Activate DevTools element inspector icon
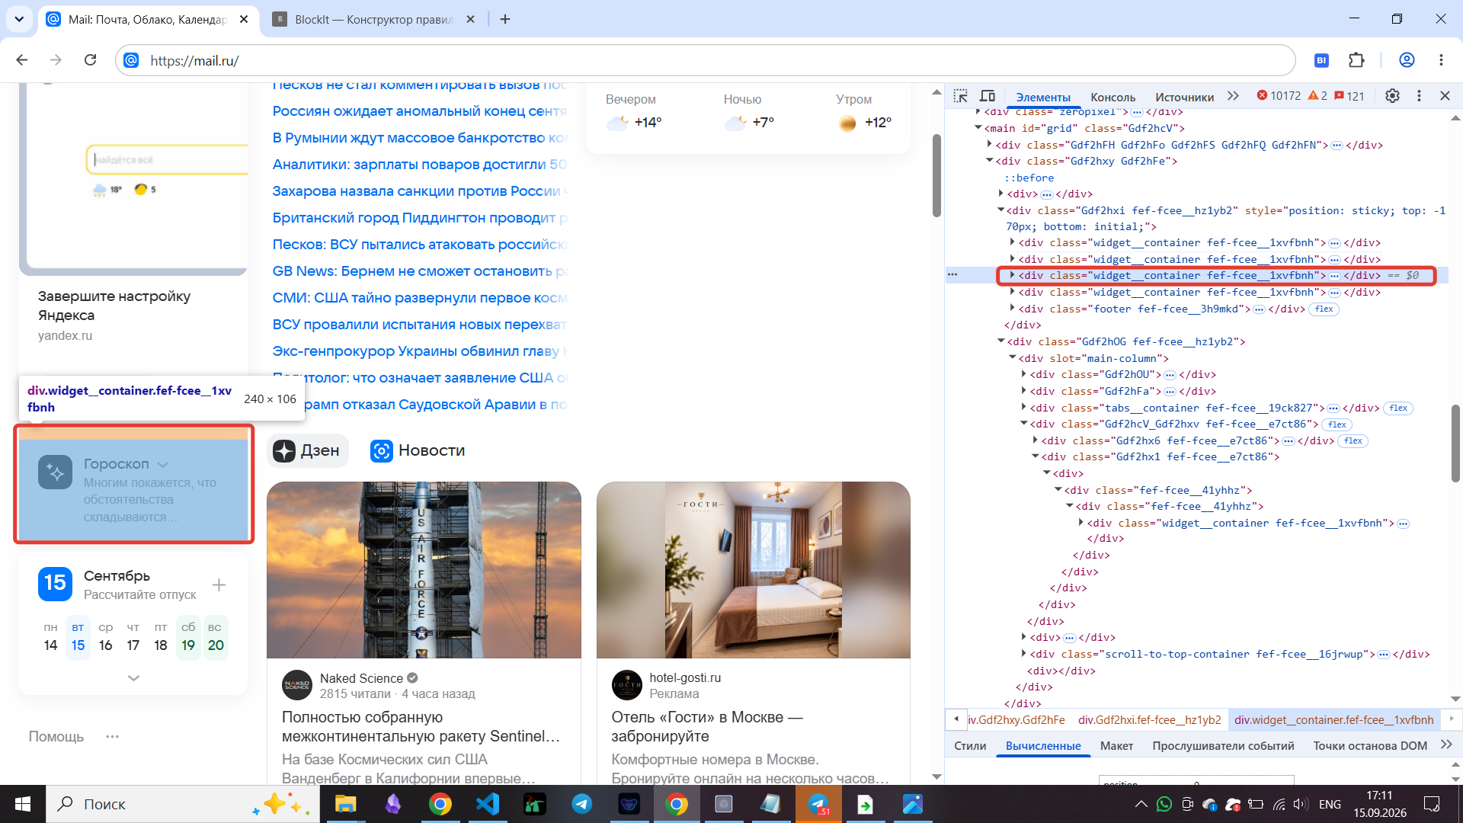1463x823 pixels. 961,96
